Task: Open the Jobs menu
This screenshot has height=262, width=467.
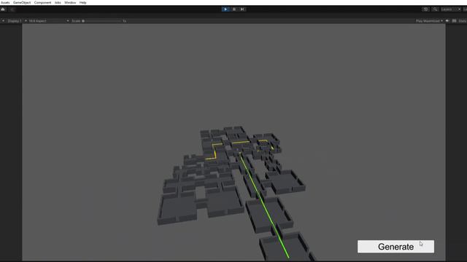Action: point(58,2)
